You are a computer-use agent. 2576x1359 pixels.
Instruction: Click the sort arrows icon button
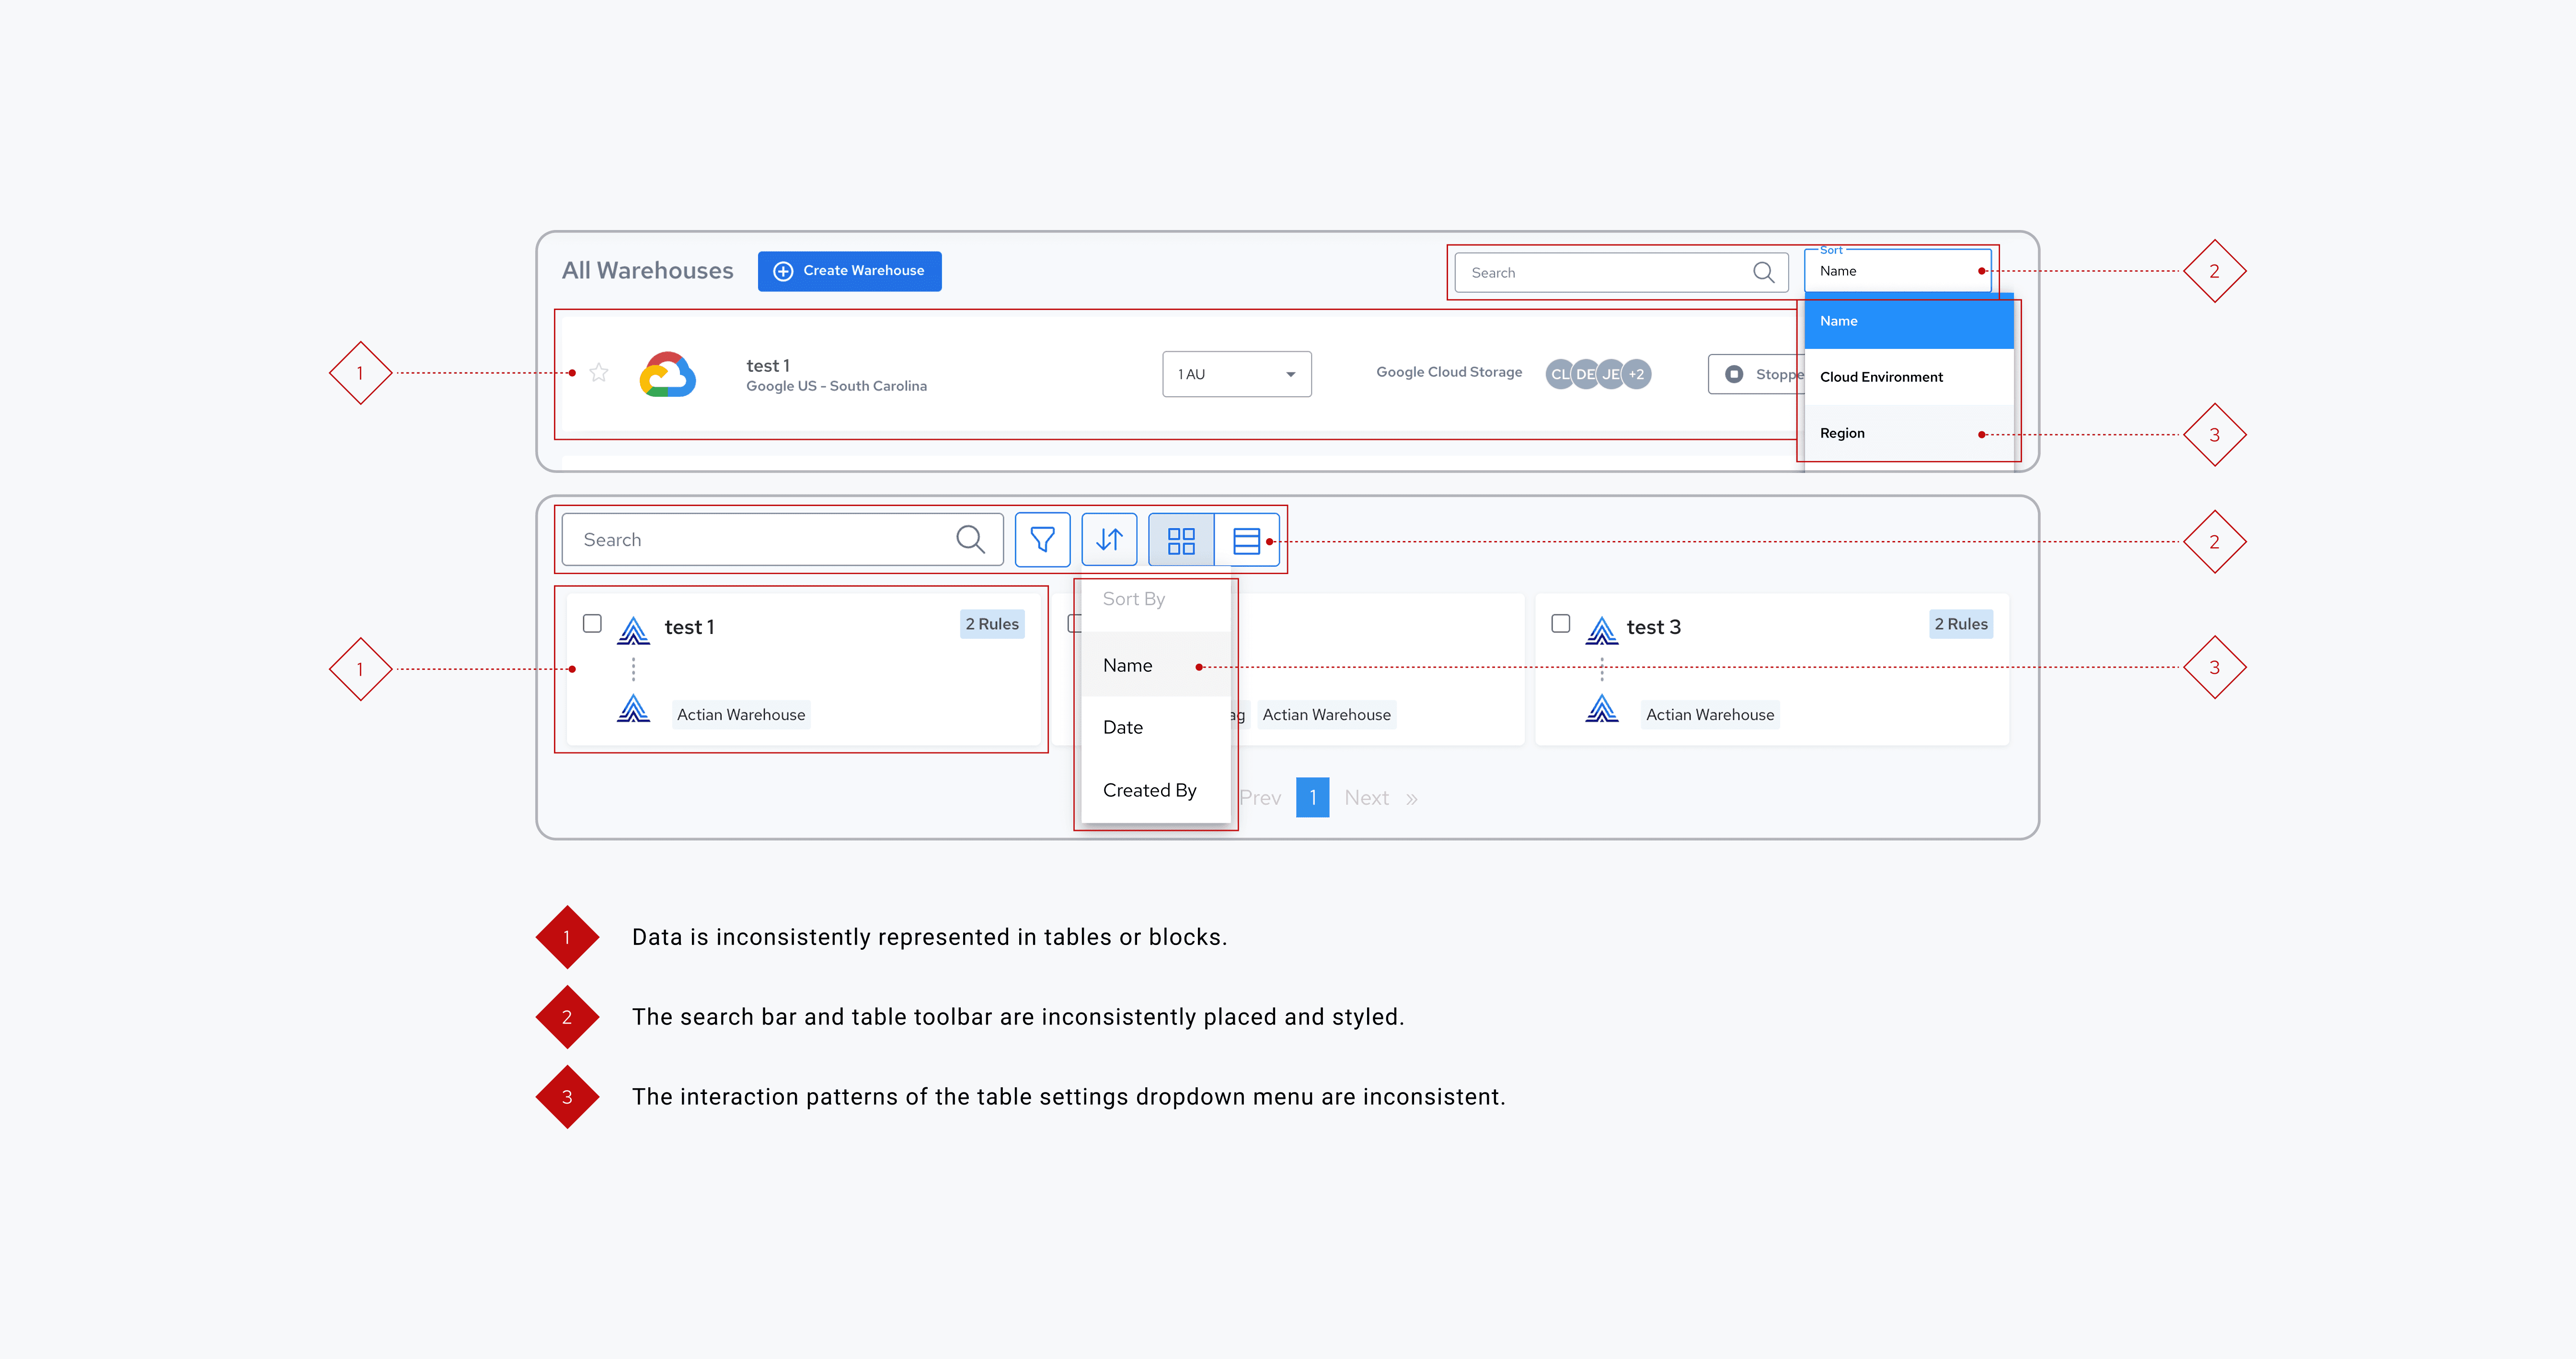[1109, 540]
